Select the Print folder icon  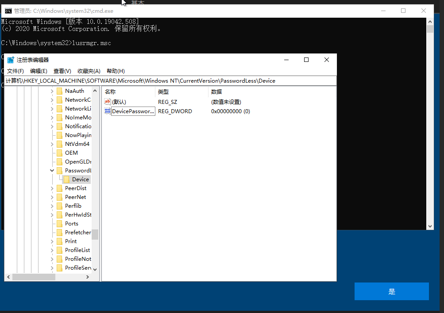pos(59,241)
